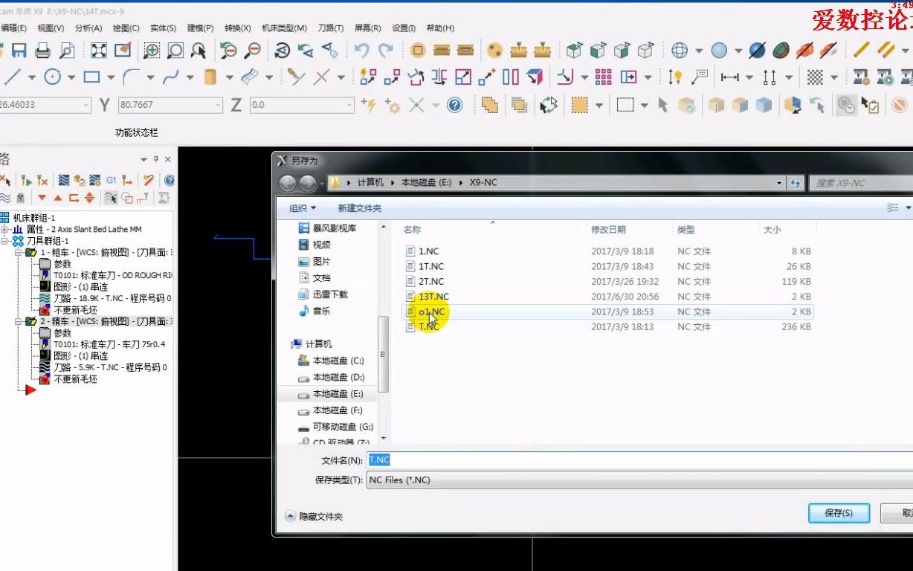
Task: Click the G1 post process icon
Action: click(x=111, y=180)
